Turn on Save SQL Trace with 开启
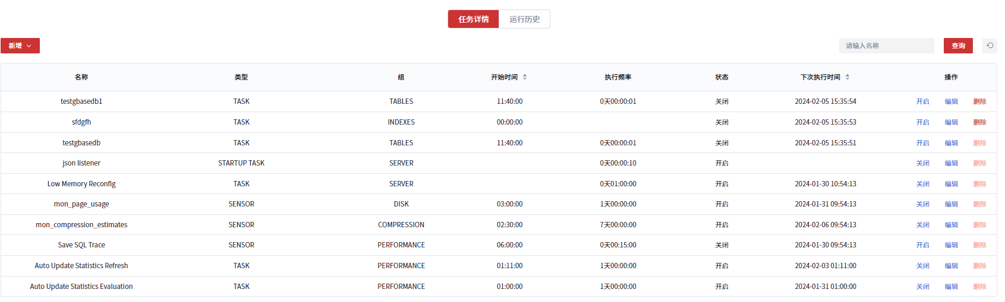This screenshot has width=1005, height=302. point(922,245)
